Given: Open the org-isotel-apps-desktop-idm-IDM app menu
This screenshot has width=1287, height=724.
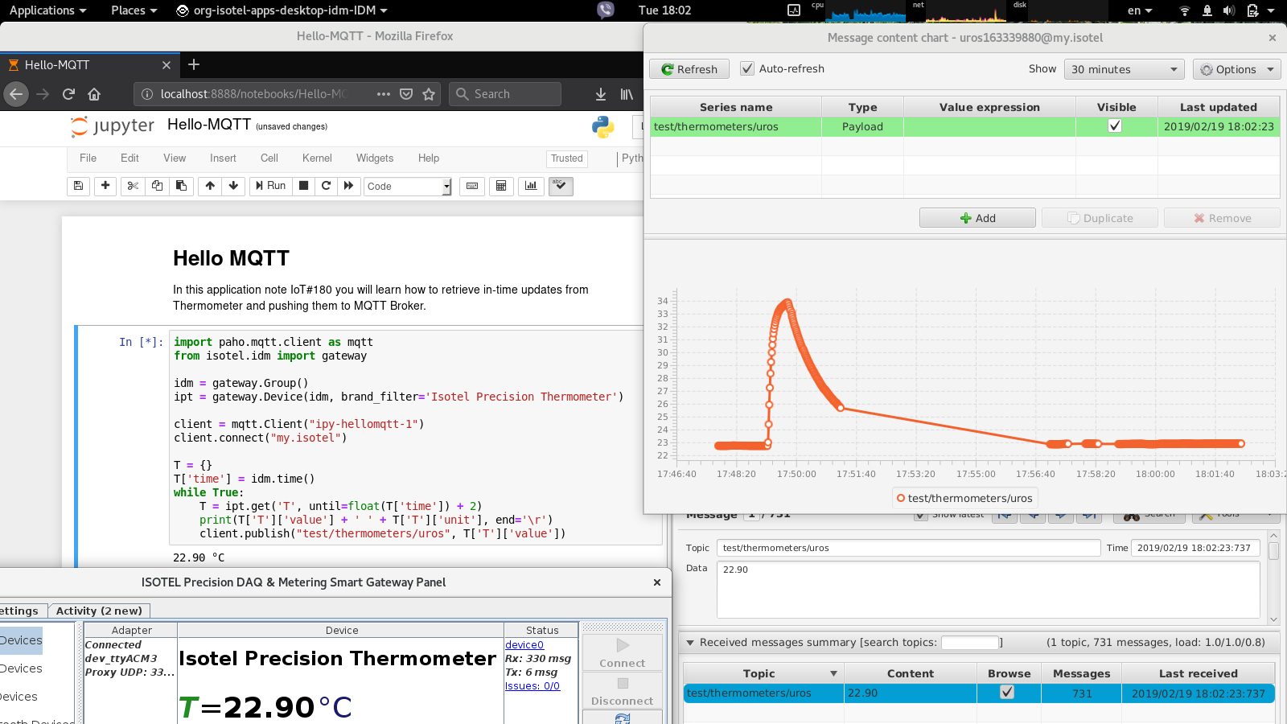Looking at the screenshot, I should pyautogui.click(x=282, y=10).
